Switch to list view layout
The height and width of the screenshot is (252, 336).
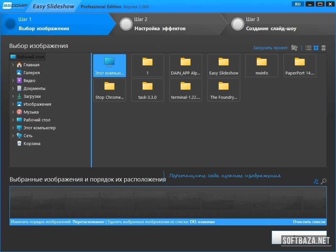tap(308, 48)
